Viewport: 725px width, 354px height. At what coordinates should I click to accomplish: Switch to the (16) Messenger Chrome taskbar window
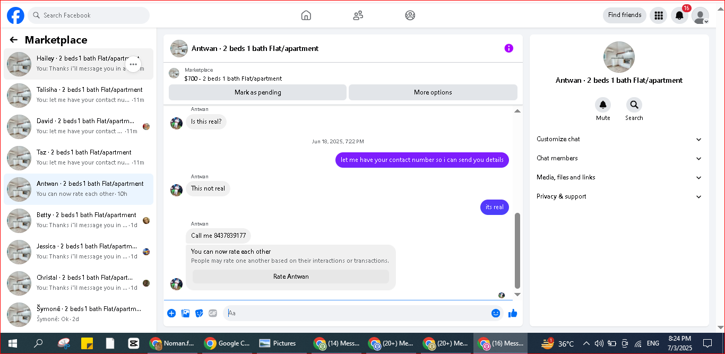[500, 343]
